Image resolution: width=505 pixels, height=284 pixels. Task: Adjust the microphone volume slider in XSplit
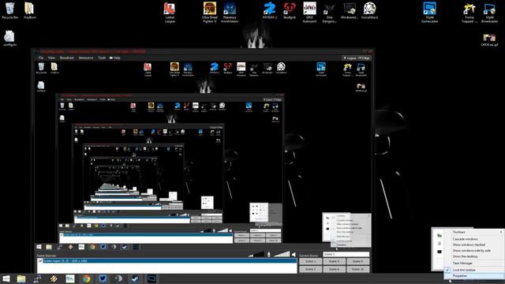[256, 254]
